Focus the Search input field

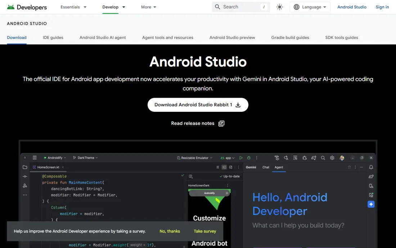pyautogui.click(x=241, y=7)
